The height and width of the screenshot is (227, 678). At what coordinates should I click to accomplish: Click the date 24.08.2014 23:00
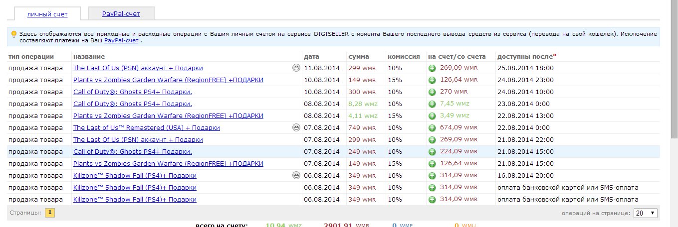pyautogui.click(x=525, y=80)
